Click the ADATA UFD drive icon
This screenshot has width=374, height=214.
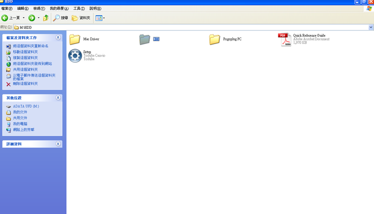[8, 107]
